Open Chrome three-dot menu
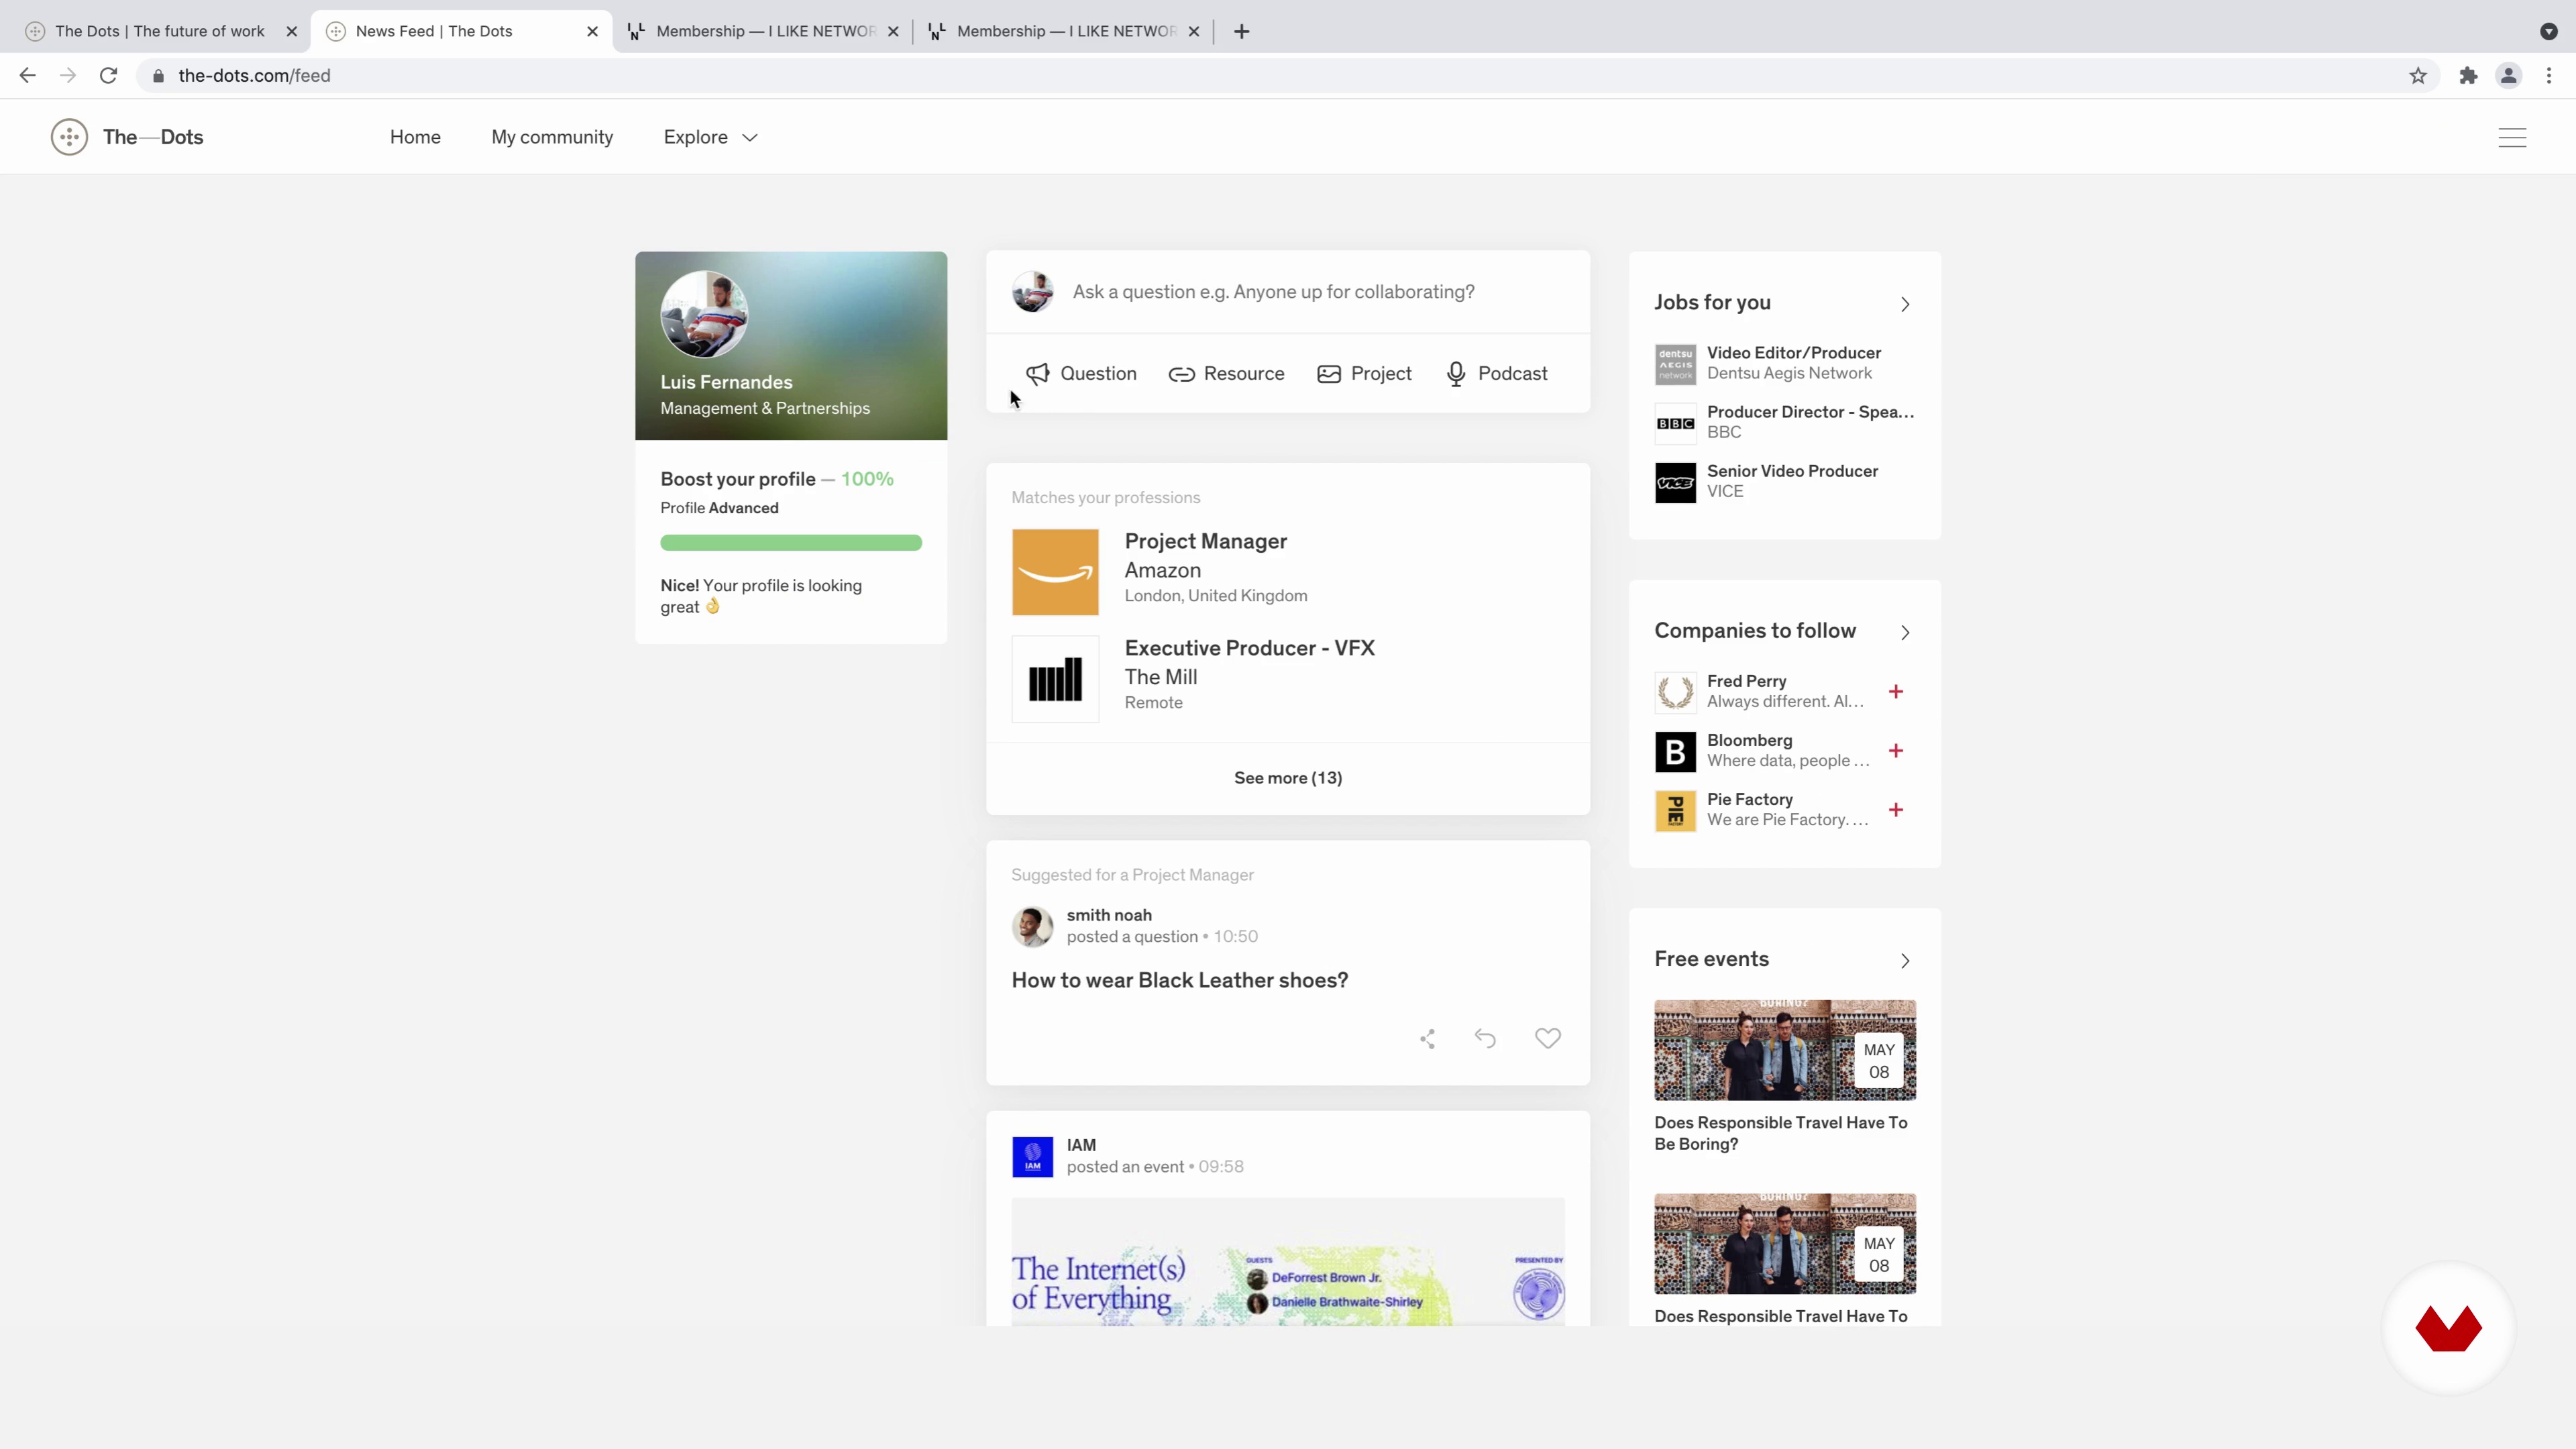2576x1449 pixels. click(2549, 76)
